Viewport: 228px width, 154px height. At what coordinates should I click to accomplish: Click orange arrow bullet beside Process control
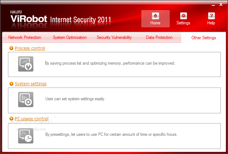tap(11, 48)
